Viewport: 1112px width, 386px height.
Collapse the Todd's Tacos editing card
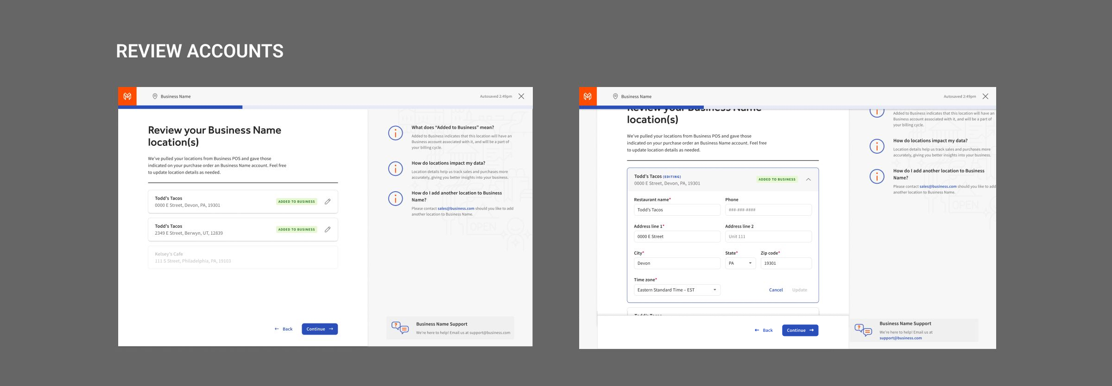click(x=808, y=180)
